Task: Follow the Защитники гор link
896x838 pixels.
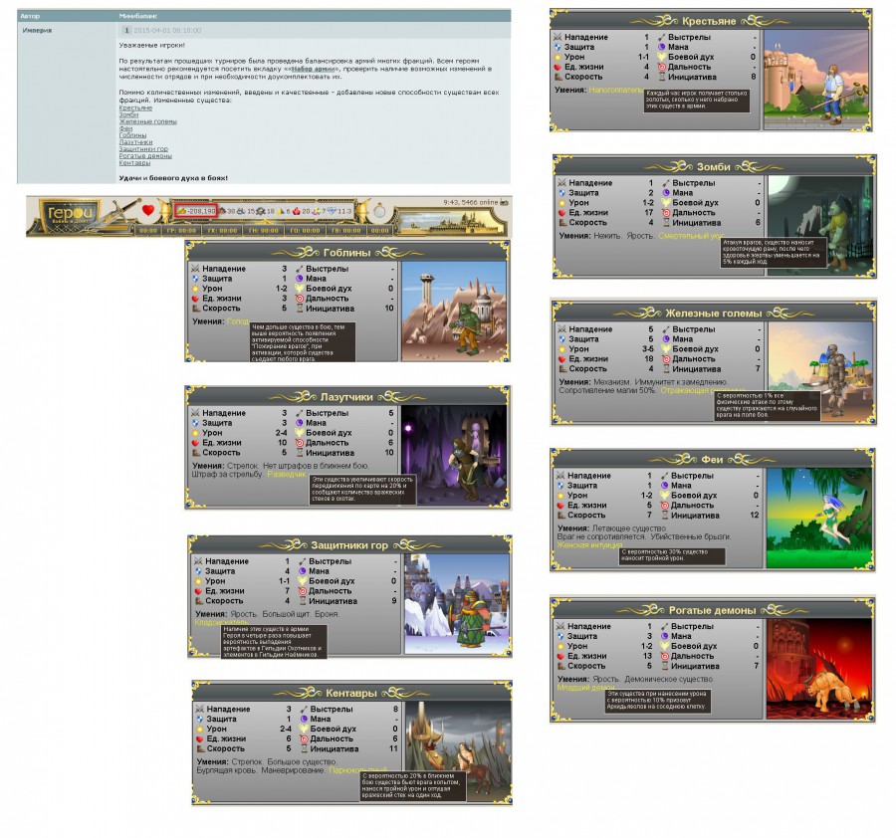Action: [x=142, y=149]
